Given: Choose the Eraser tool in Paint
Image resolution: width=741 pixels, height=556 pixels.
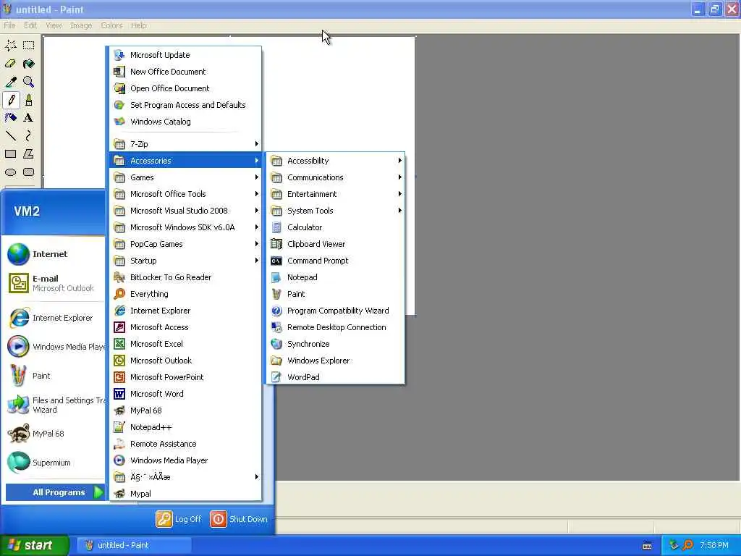Looking at the screenshot, I should point(10,64).
